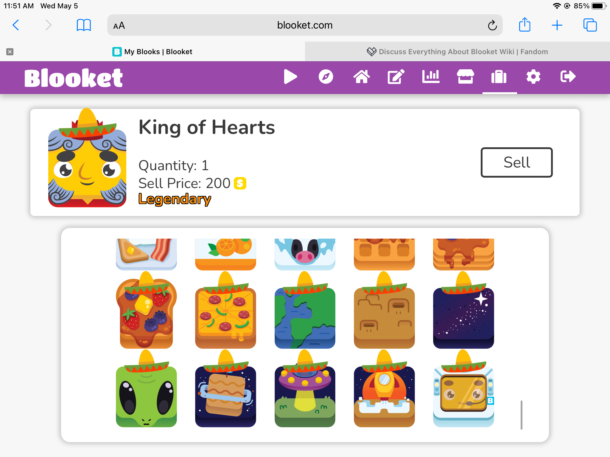Click the Play icon in Blooket navbar
Viewport: 610px width, 457px height.
290,77
